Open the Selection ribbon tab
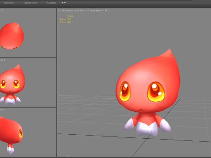This screenshot has height=158, width=211. (x=9, y=3)
